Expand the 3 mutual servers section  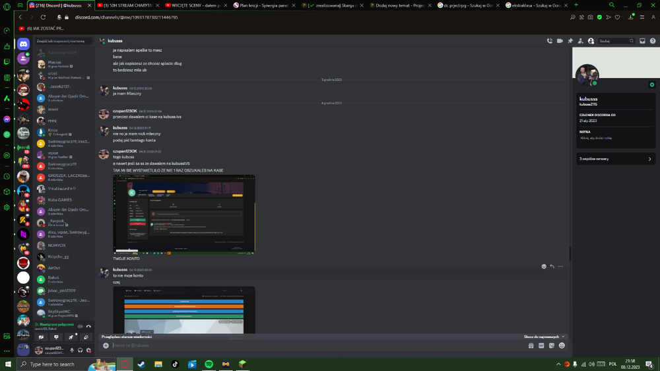coord(615,158)
